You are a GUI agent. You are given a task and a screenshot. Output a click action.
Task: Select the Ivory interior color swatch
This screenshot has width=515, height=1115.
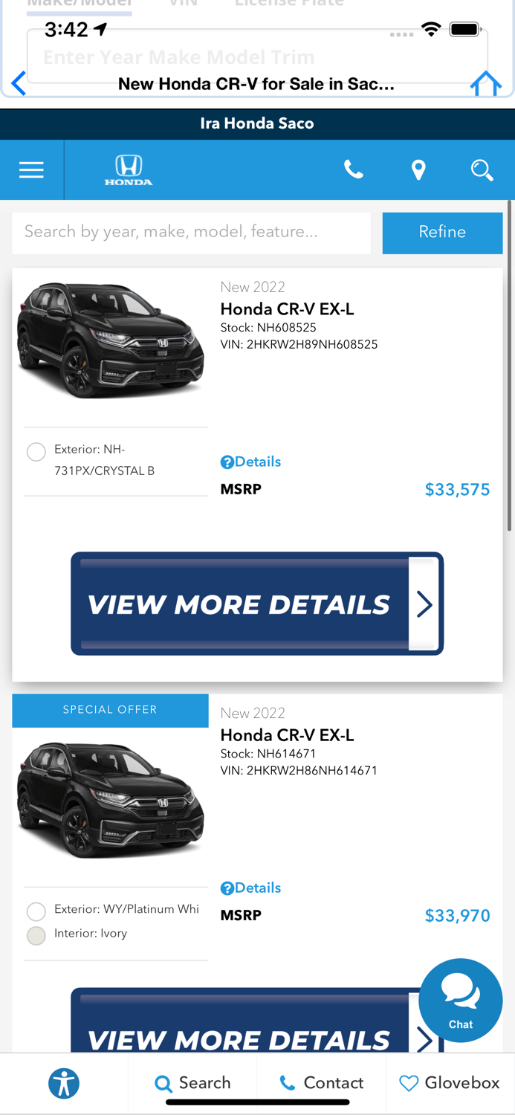[x=35, y=935]
